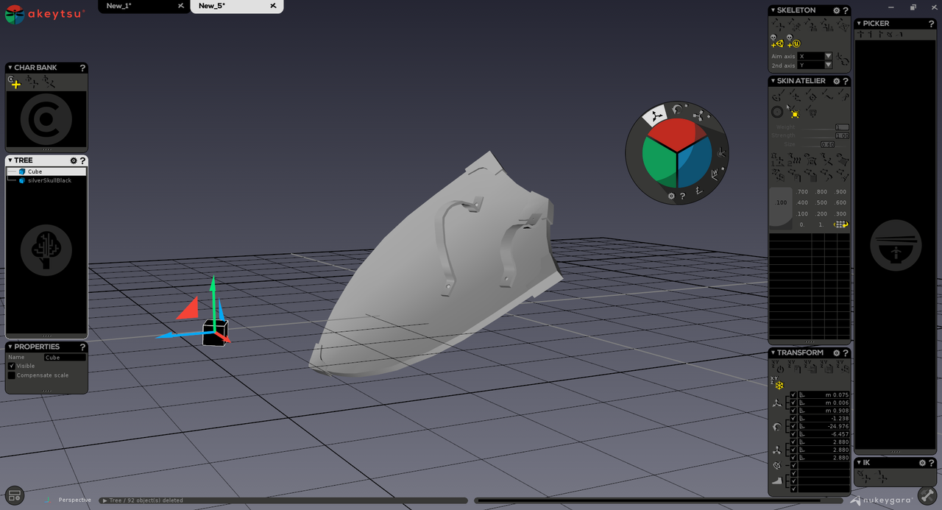Click the Perspective view label
The image size is (942, 510).
[x=75, y=500]
